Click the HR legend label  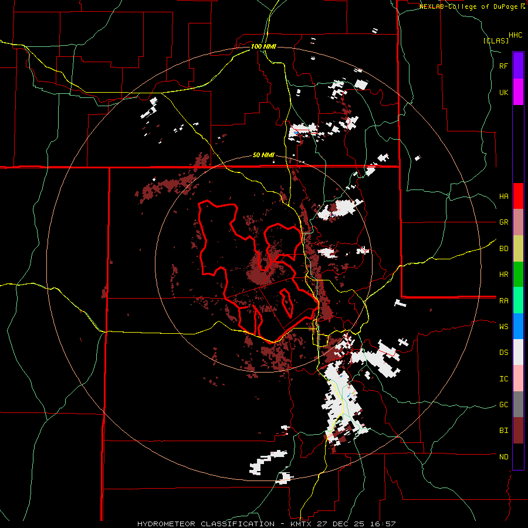[503, 275]
